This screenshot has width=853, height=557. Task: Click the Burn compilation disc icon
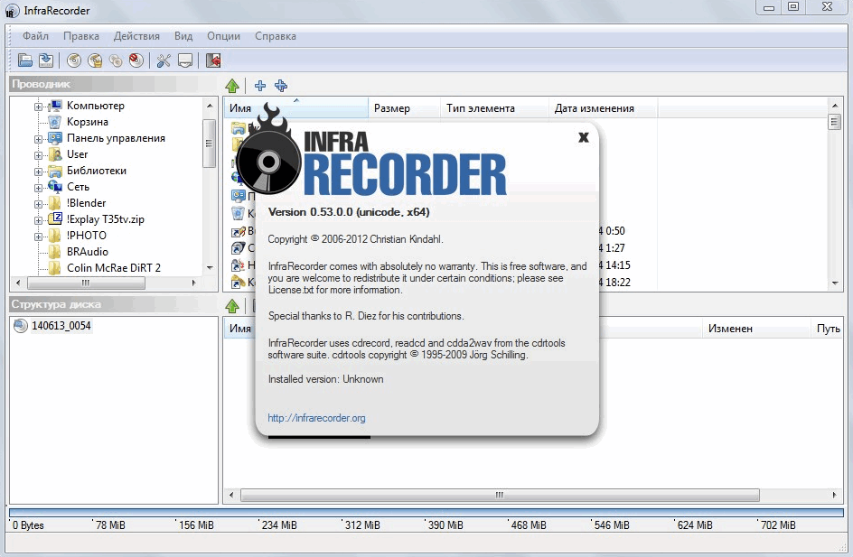tap(74, 60)
